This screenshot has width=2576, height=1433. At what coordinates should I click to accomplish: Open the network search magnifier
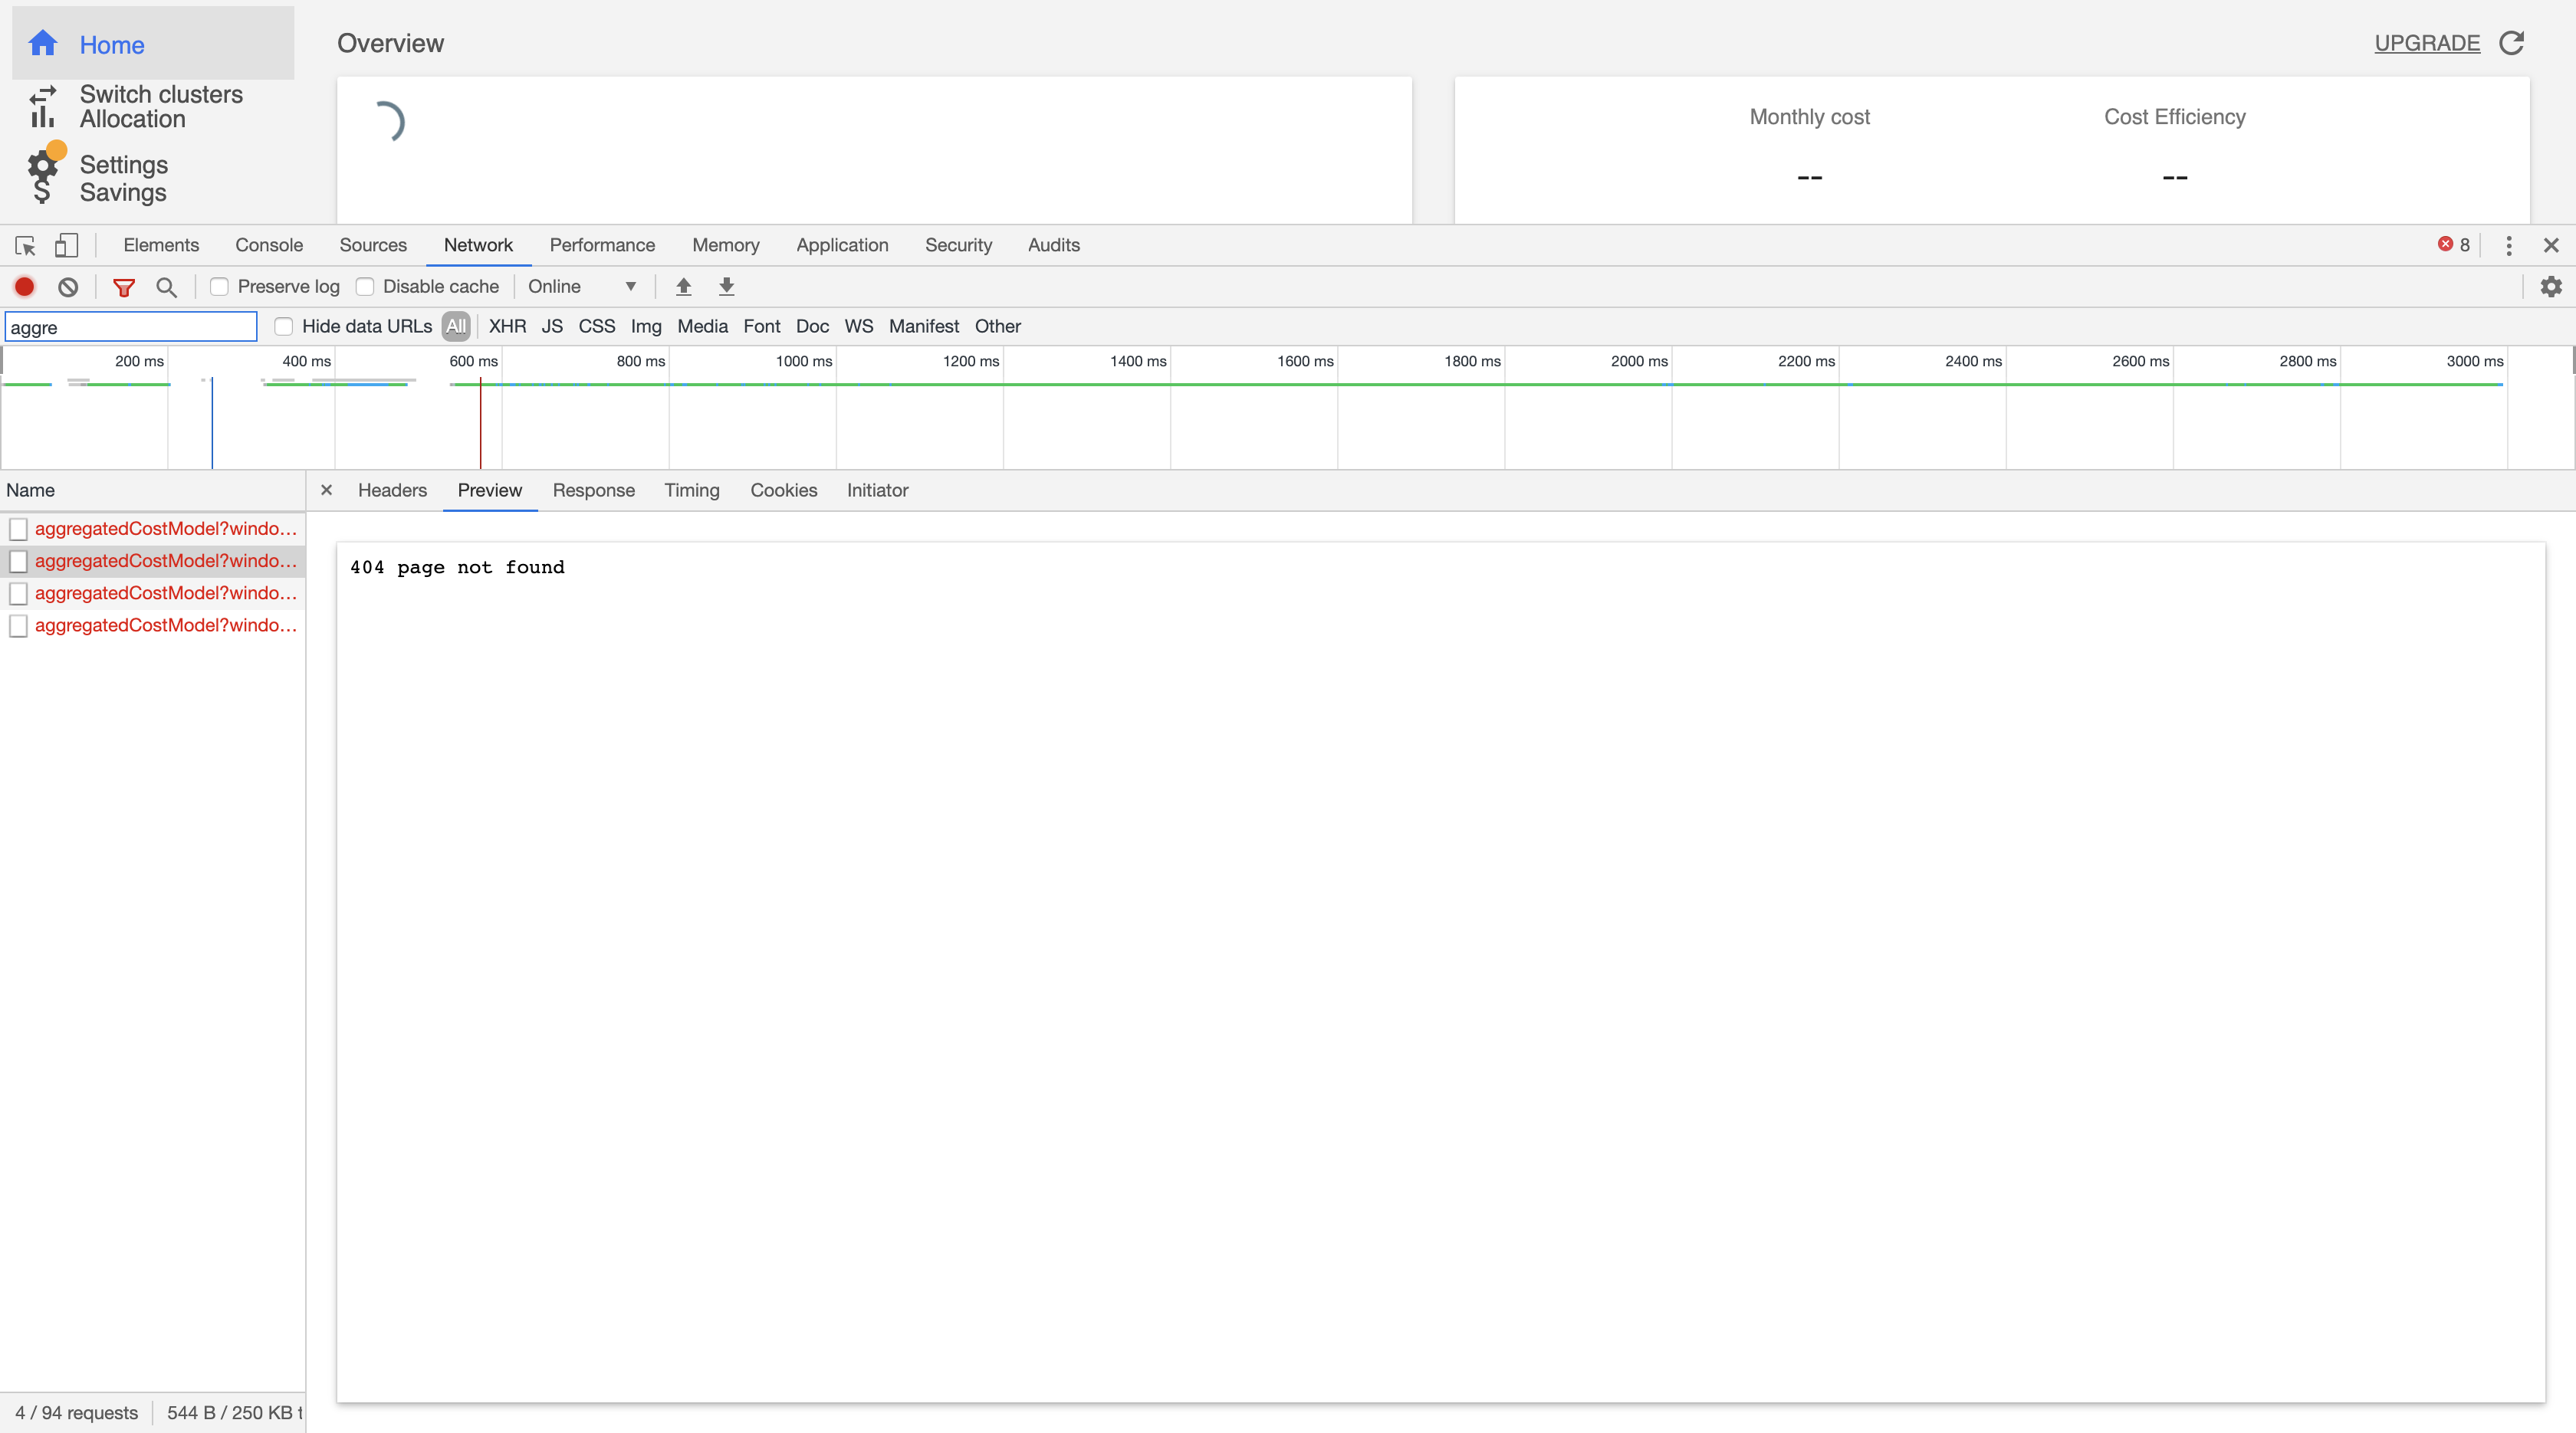[166, 287]
